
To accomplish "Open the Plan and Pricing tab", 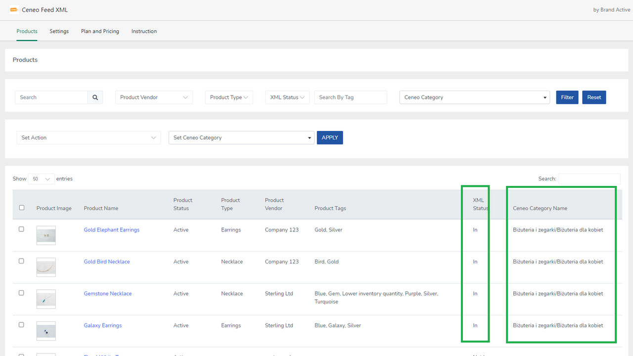I will click(100, 31).
